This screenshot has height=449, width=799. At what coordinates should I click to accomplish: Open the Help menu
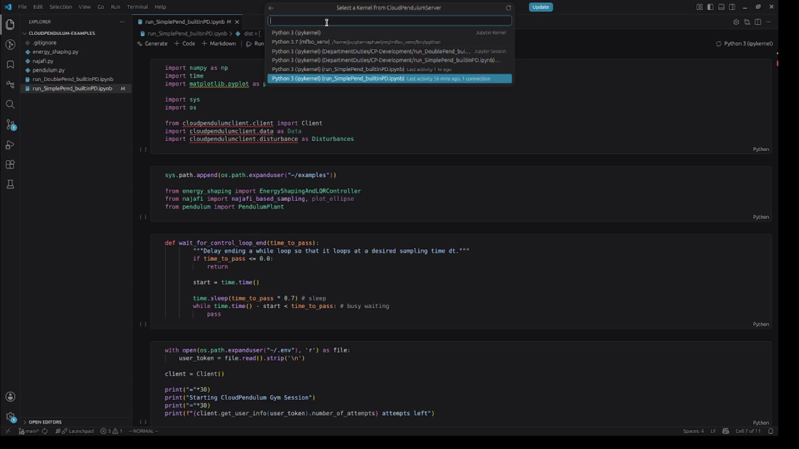pyautogui.click(x=160, y=7)
